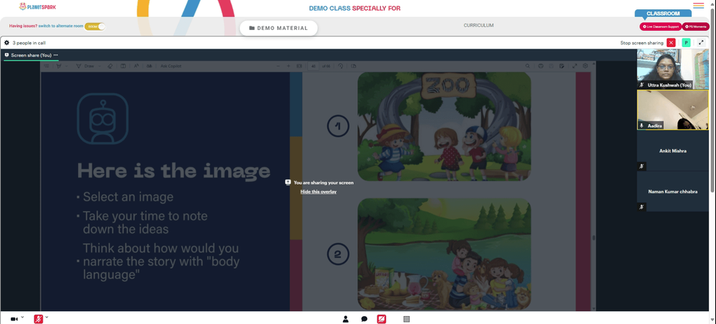Click the picnic picture numbered 2
The height and width of the screenshot is (324, 716).
click(444, 254)
